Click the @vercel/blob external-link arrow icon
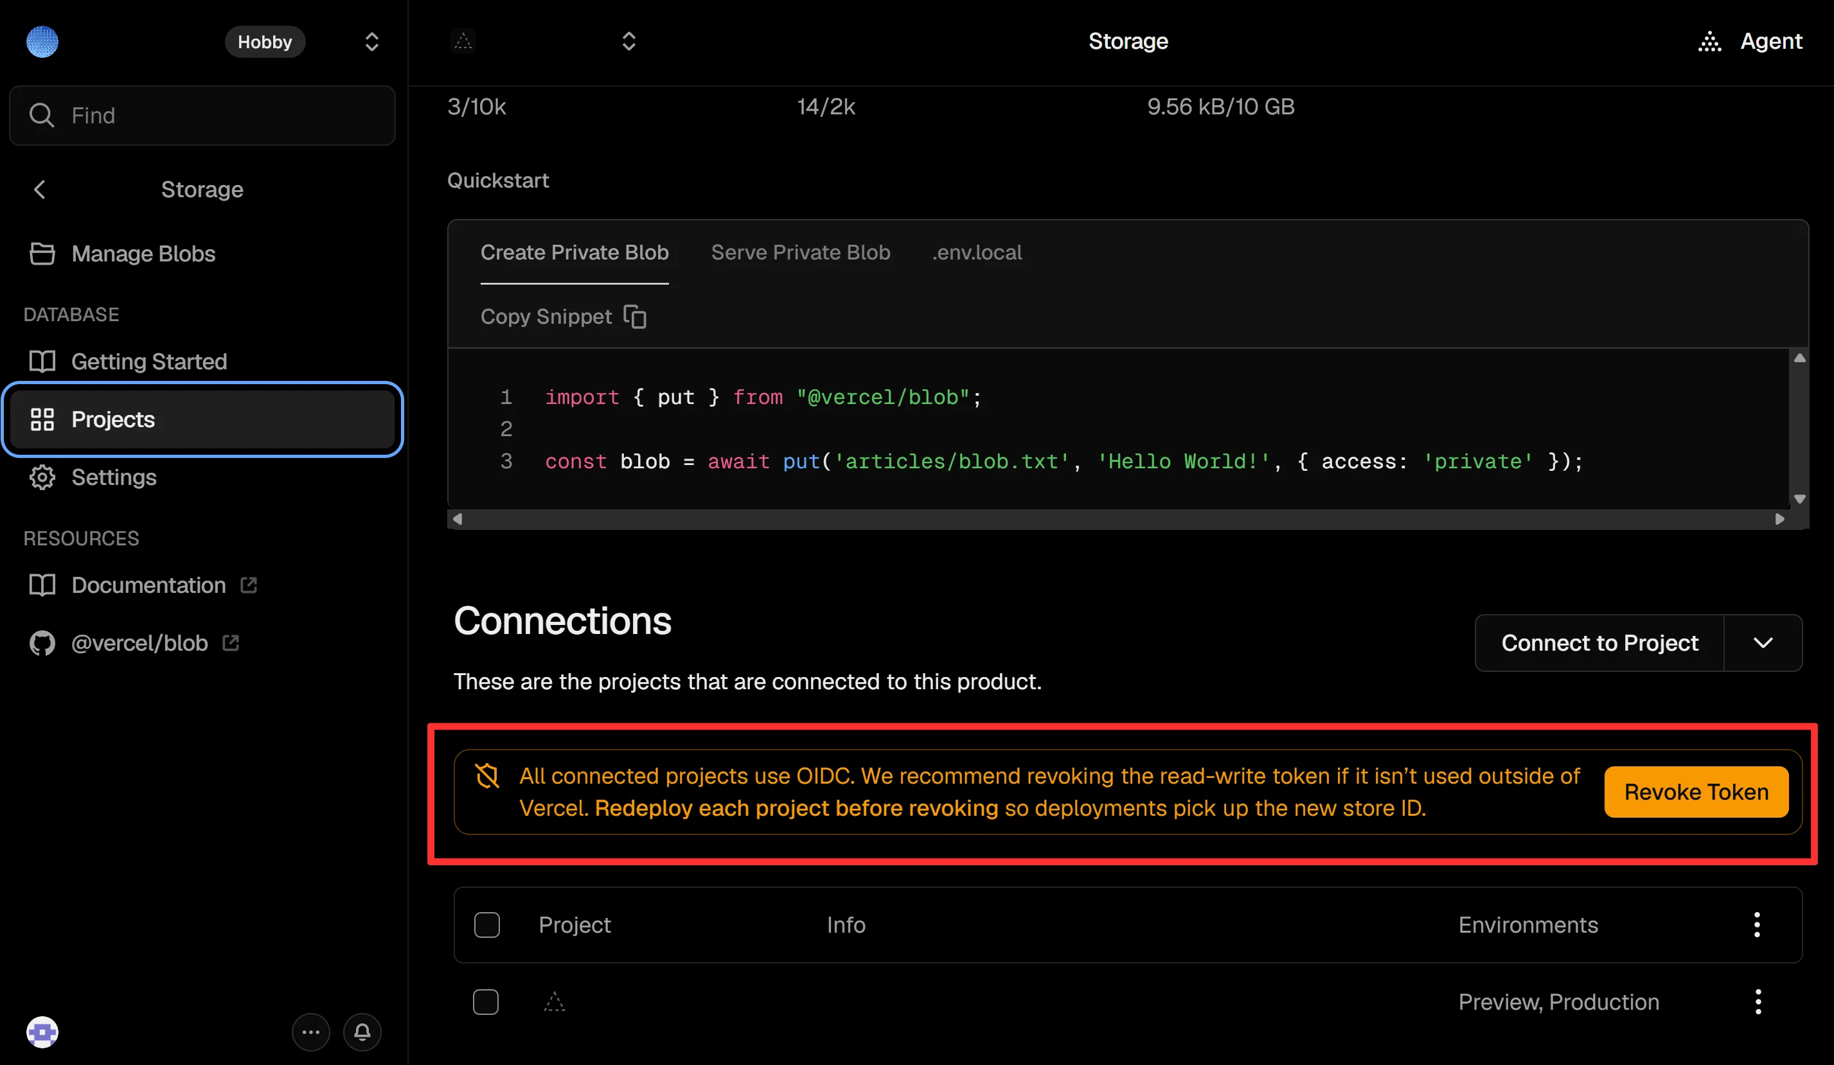The image size is (1834, 1065). coord(231,643)
